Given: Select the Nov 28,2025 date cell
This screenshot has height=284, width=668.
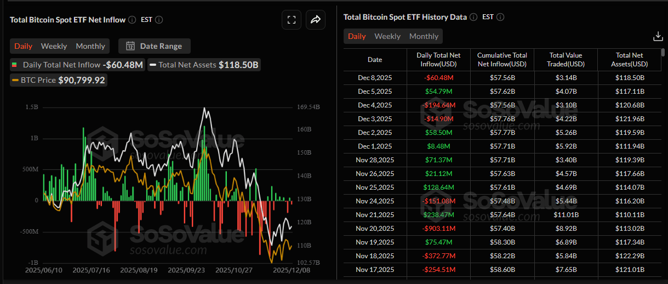Looking at the screenshot, I should tap(375, 160).
